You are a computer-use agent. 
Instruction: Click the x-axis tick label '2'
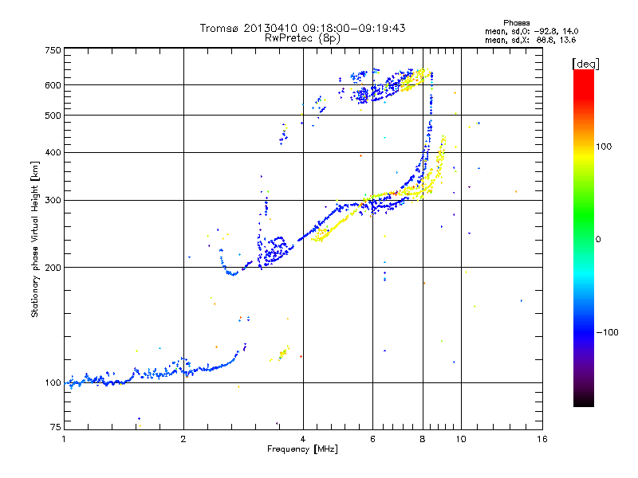183,439
